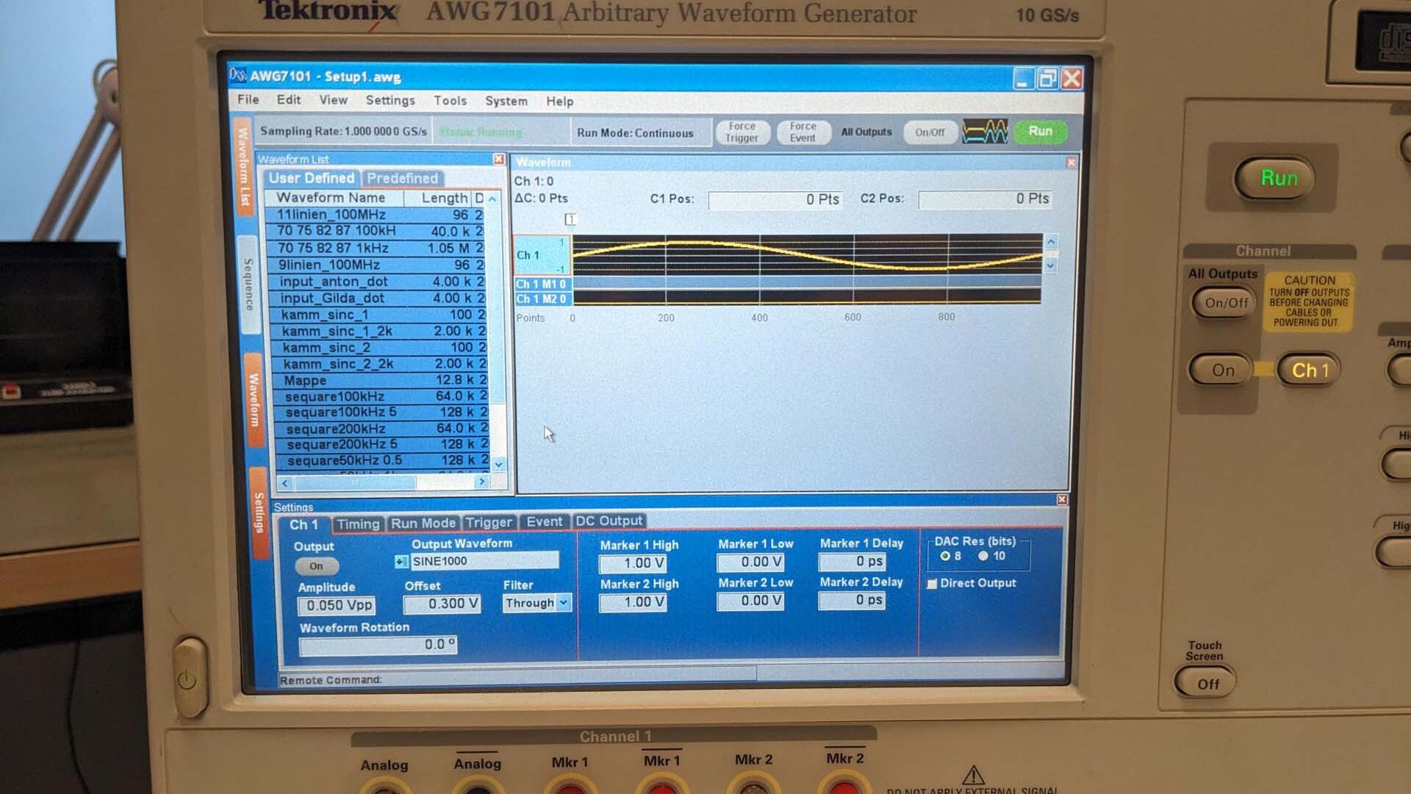
Task: Open the Tools menu
Action: [450, 101]
